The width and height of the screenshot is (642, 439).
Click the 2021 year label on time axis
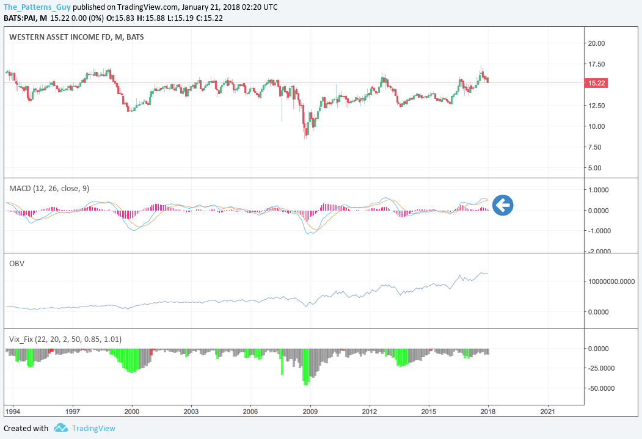547,412
